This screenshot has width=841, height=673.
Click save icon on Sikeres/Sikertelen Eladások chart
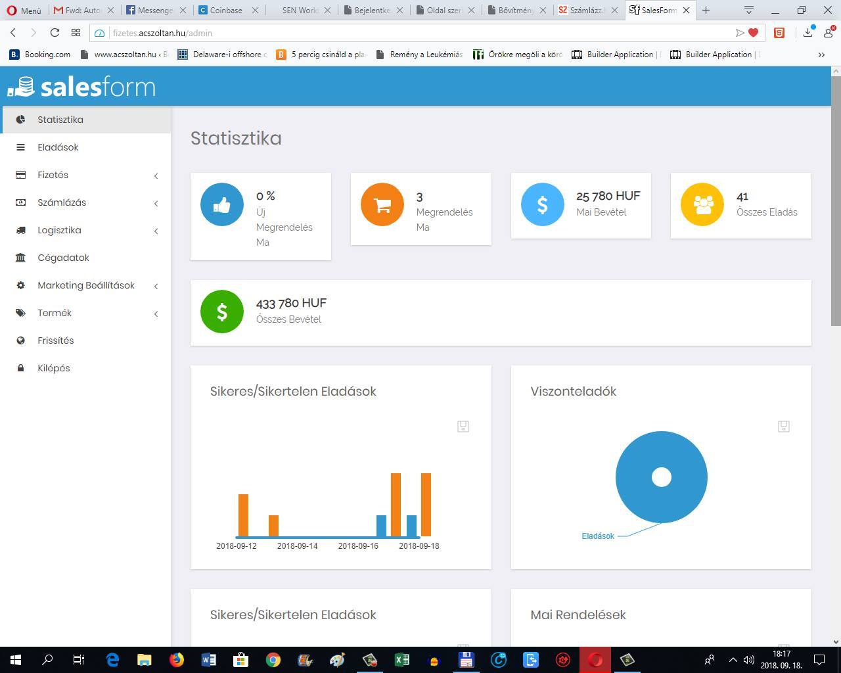pos(463,427)
